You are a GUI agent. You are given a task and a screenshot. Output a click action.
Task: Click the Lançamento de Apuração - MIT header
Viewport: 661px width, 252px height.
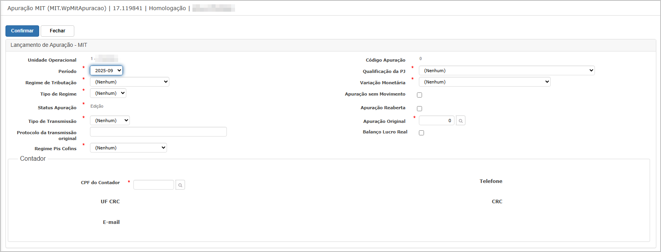coord(49,45)
